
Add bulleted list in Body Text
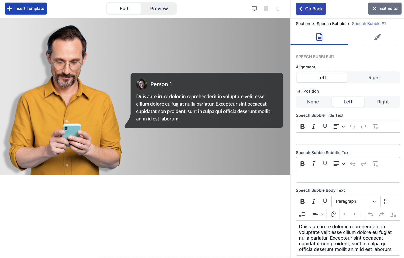pos(387,201)
